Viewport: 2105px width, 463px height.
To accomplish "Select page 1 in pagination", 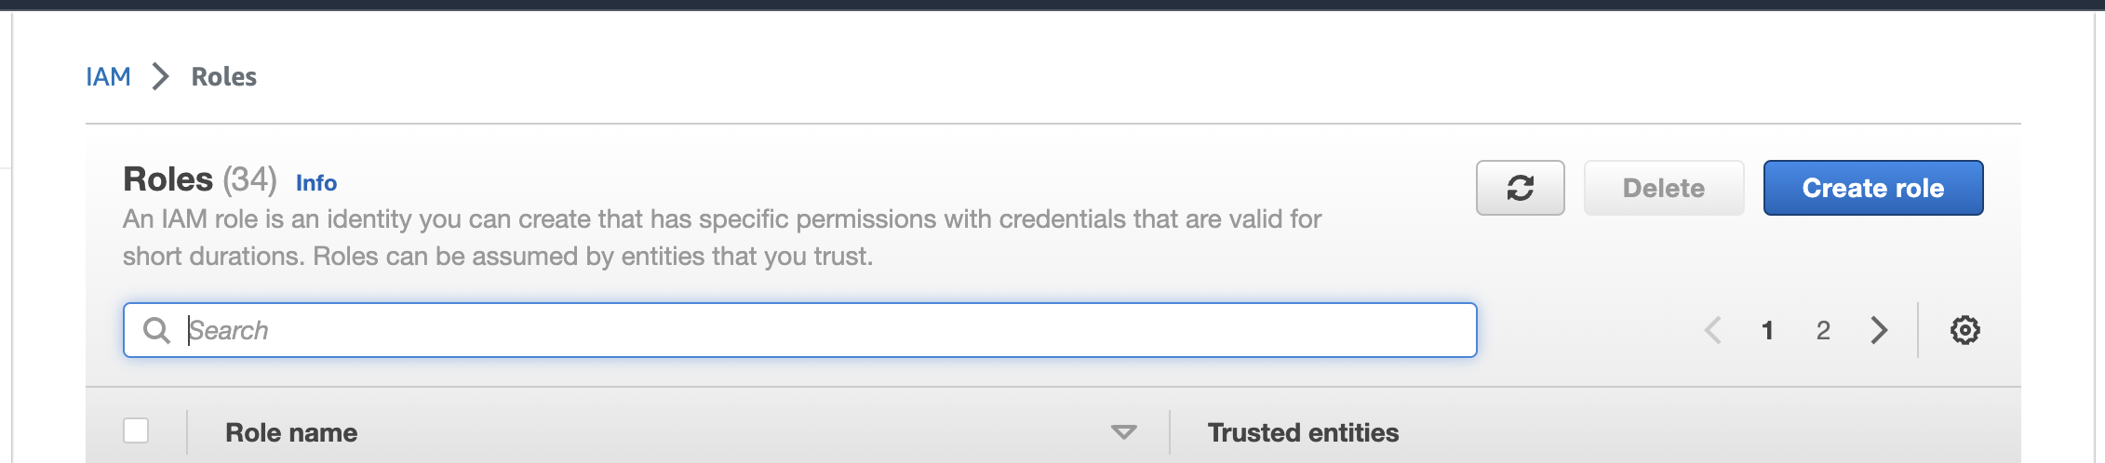I will point(1767,330).
